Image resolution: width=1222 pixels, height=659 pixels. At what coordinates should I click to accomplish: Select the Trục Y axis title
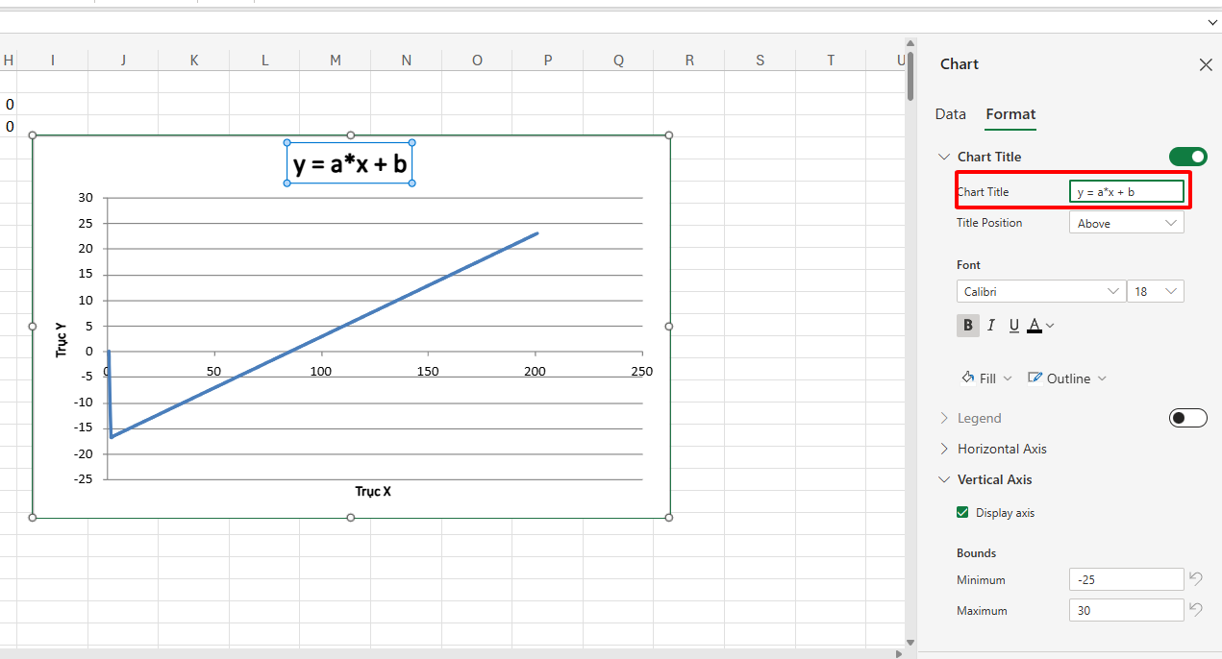62,339
